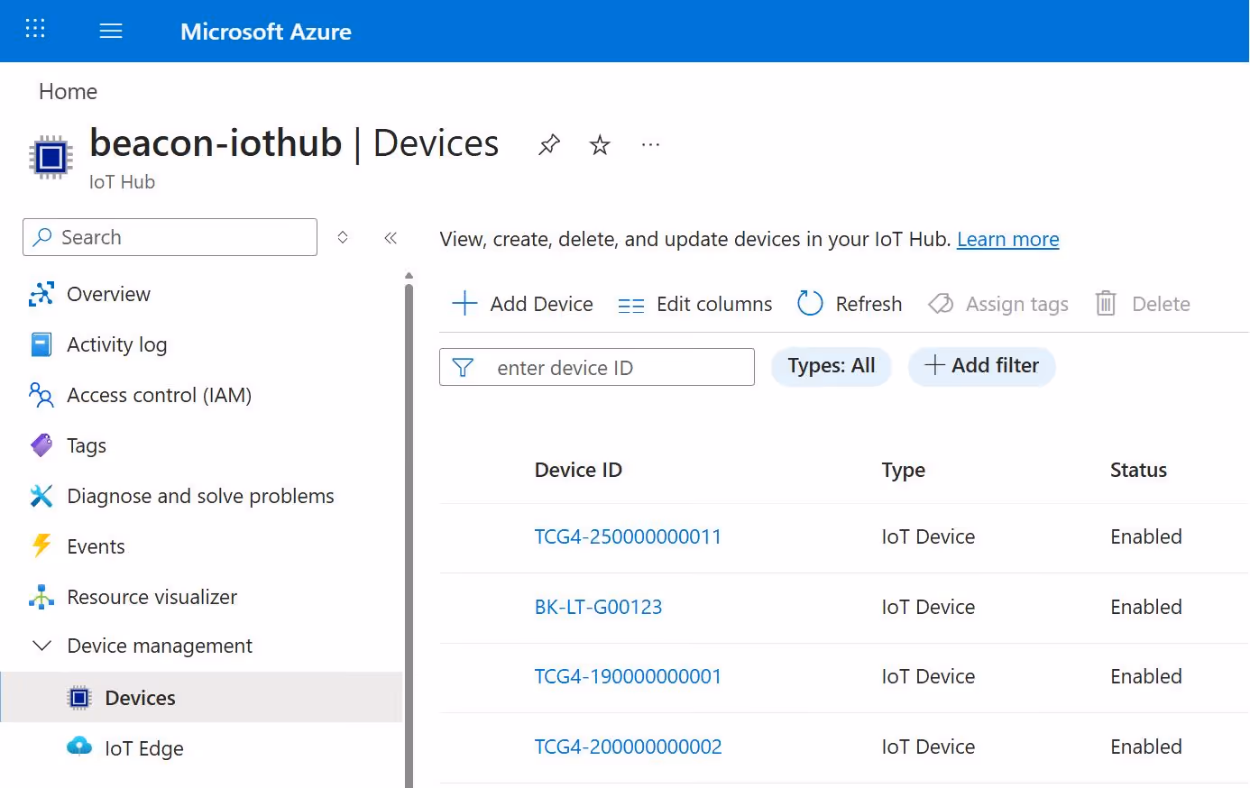The width and height of the screenshot is (1250, 788).
Task: Open device BK-LT-G00123
Action: [598, 608]
